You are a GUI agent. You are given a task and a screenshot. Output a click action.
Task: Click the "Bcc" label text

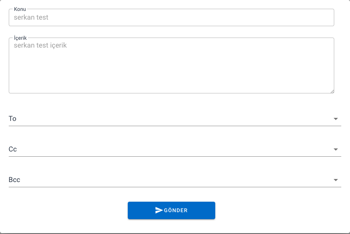[x=14, y=180]
